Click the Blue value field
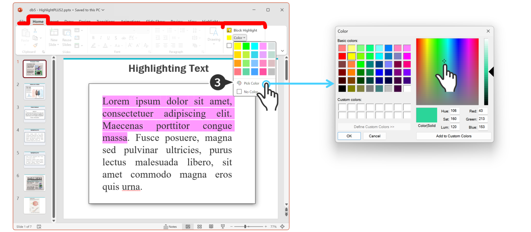The image size is (531, 232). pyautogui.click(x=483, y=127)
